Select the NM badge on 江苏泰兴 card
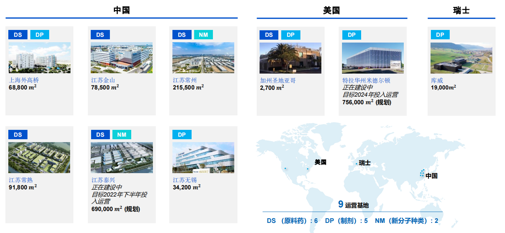 (122, 135)
